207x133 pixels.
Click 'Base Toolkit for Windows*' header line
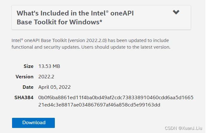[x=59, y=22]
